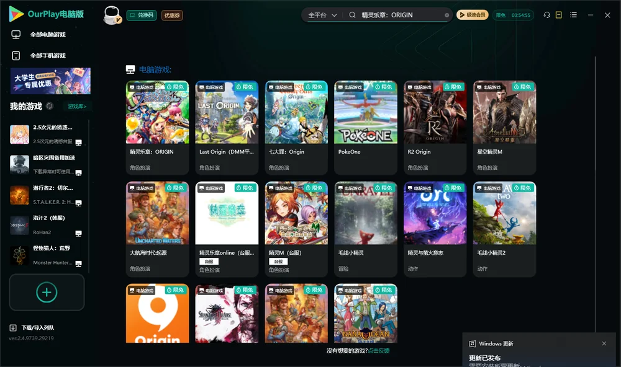This screenshot has height=367, width=621.
Task: Open the user avatar profile icon
Action: click(112, 15)
